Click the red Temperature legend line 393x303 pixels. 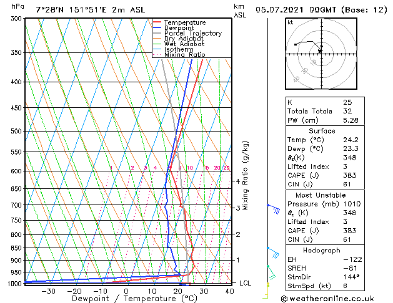(x=157, y=22)
